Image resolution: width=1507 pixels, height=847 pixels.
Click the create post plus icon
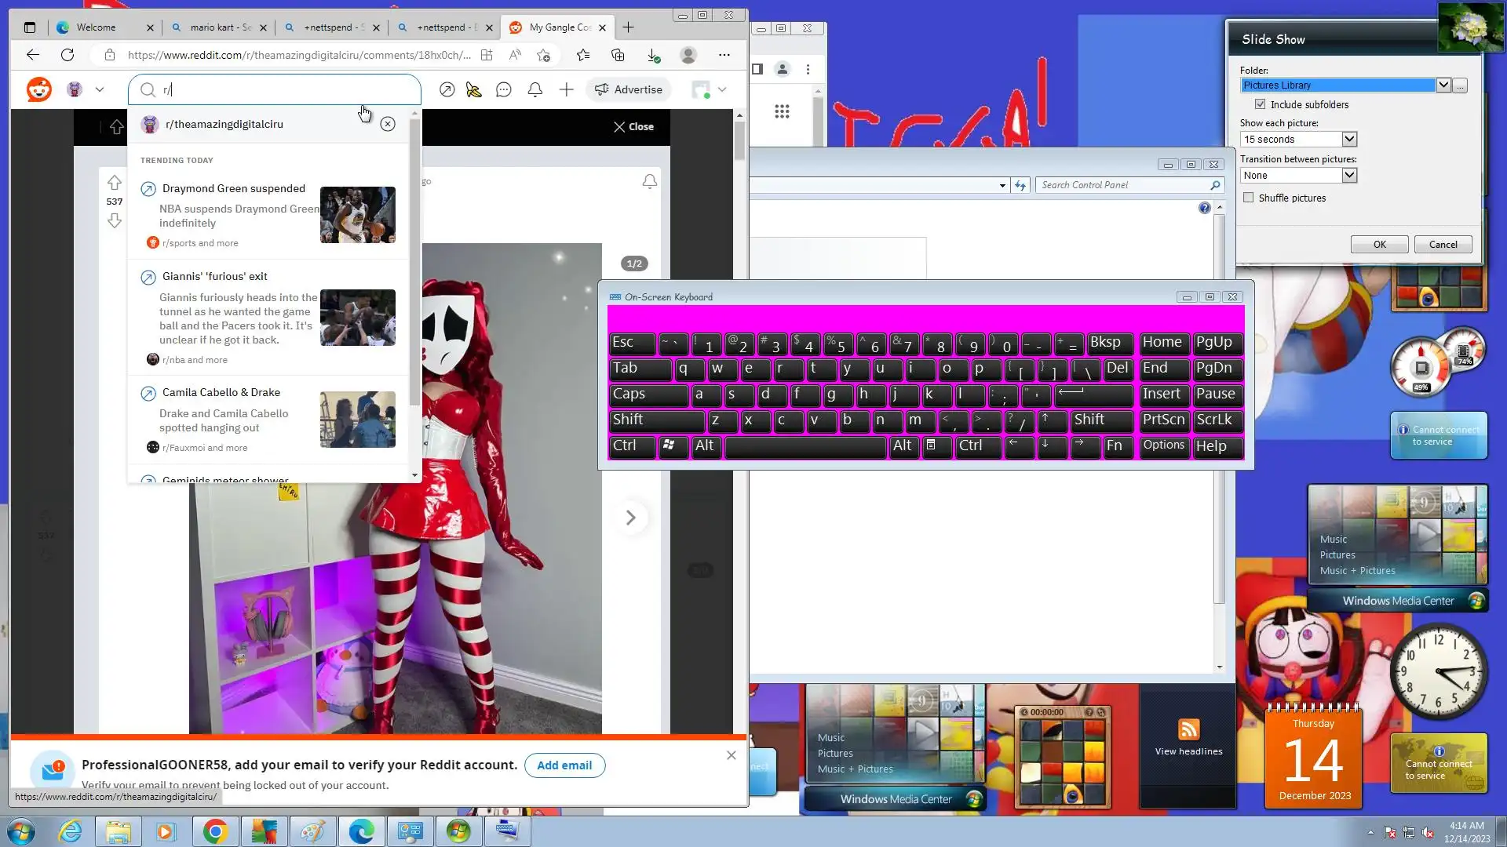[567, 90]
